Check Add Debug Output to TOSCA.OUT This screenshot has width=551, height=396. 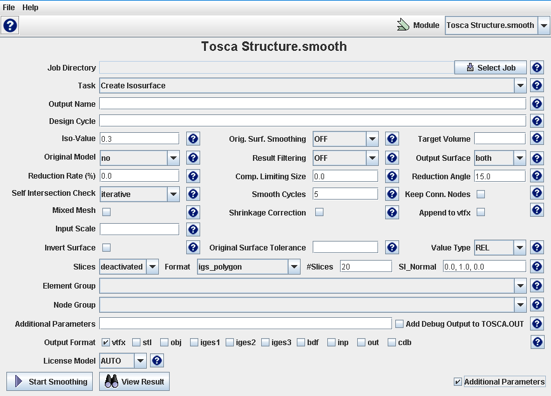pyautogui.click(x=399, y=324)
